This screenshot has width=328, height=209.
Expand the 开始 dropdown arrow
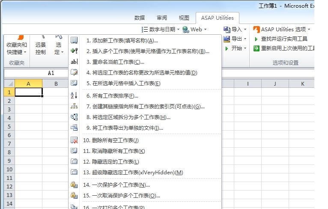[x=245, y=48]
